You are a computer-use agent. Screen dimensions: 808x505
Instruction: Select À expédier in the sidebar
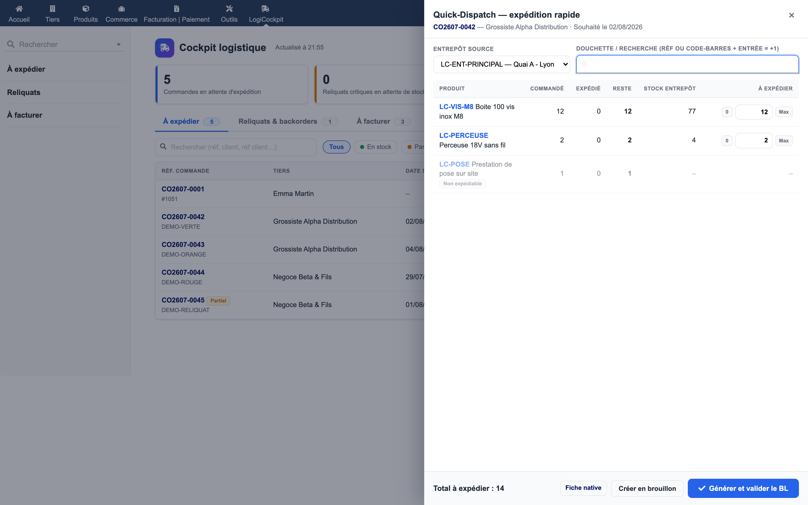pos(26,69)
